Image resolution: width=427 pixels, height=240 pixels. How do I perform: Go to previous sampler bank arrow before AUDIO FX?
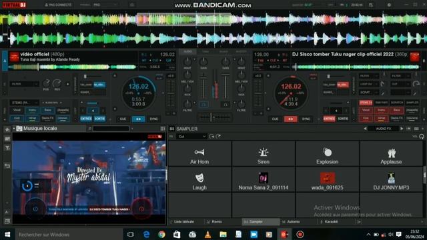[x=365, y=129]
